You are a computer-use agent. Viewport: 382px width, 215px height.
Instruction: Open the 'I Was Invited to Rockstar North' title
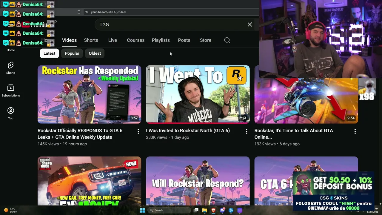(x=188, y=130)
